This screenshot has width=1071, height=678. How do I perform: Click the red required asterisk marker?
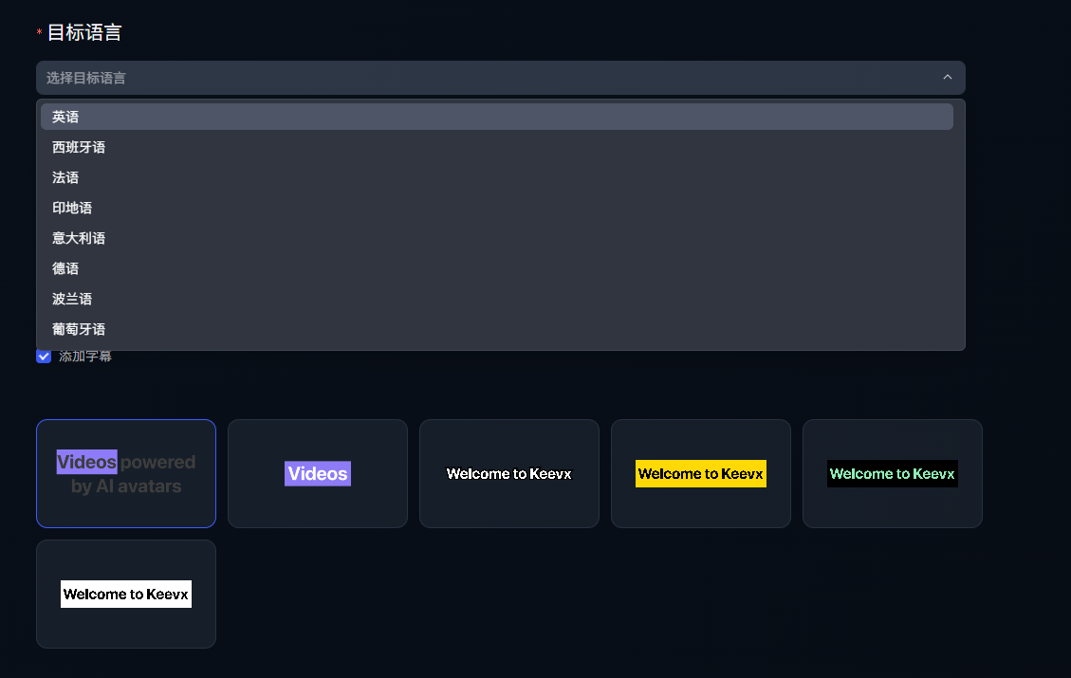39,34
